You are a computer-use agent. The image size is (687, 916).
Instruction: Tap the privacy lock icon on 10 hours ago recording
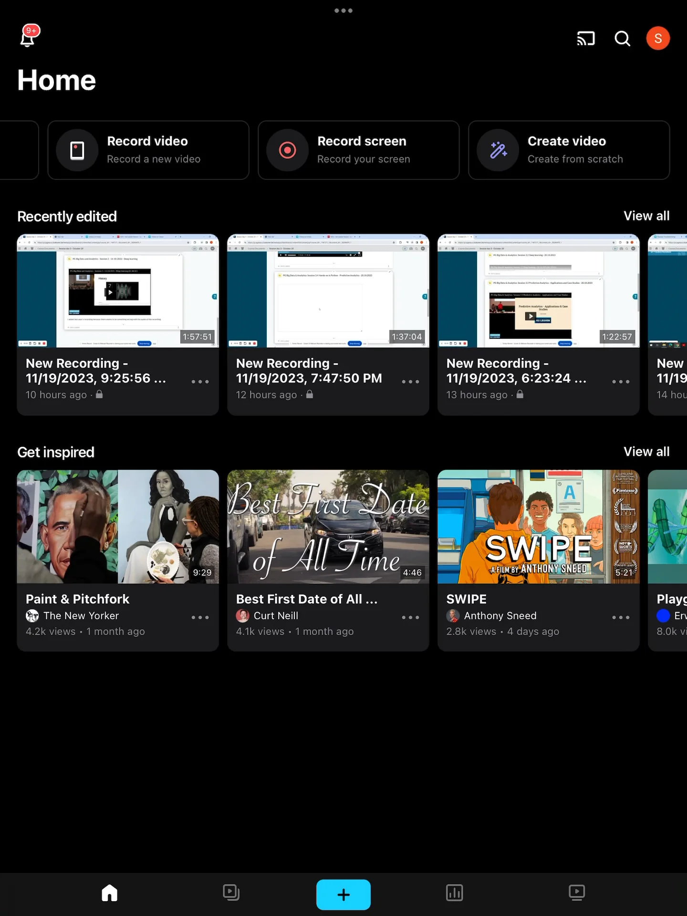coord(99,395)
